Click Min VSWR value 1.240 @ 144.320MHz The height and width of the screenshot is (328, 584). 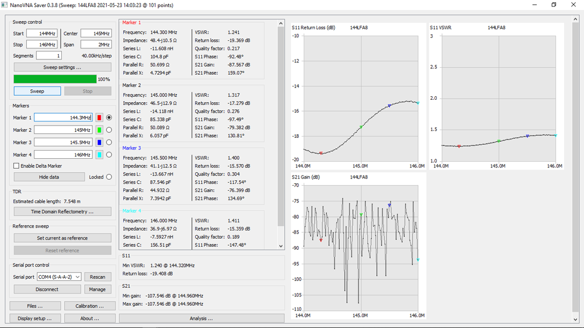click(172, 266)
